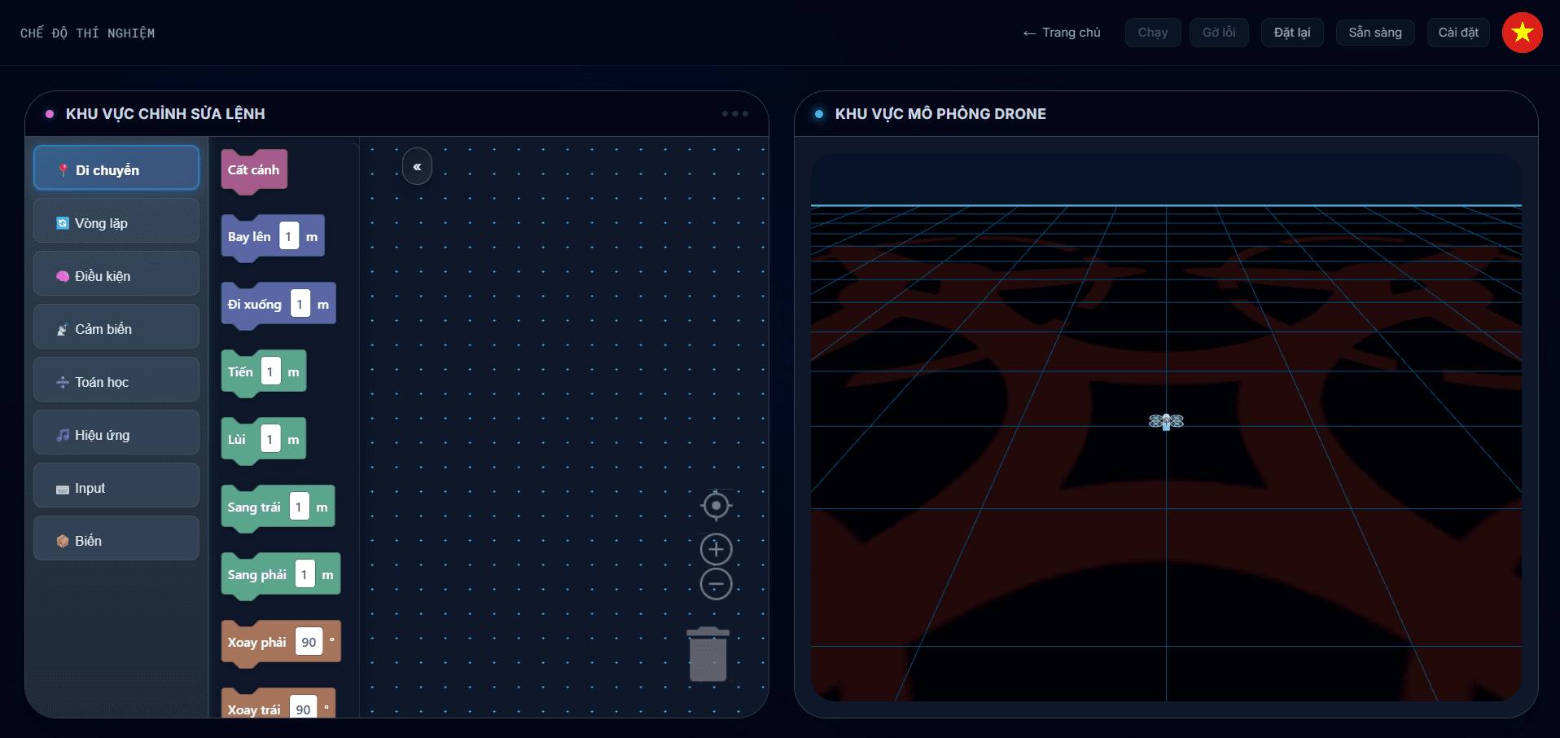Click the Sẵn sàng button
Image resolution: width=1560 pixels, height=738 pixels.
pyautogui.click(x=1375, y=33)
